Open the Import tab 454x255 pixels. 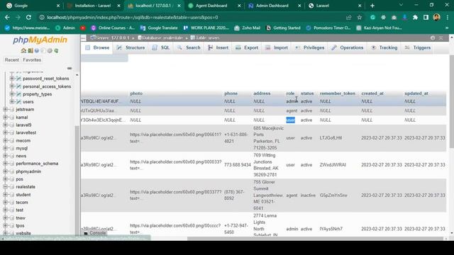tap(277, 47)
